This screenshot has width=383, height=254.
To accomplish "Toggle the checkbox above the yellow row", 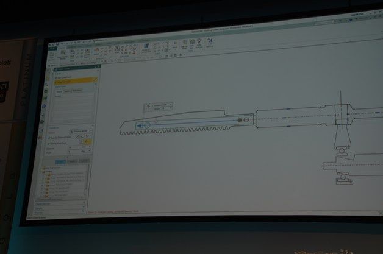I will click(x=56, y=77).
